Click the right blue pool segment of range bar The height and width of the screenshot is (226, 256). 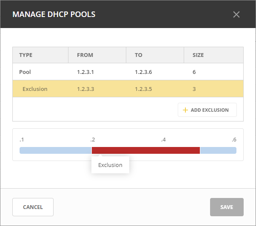coord(218,150)
